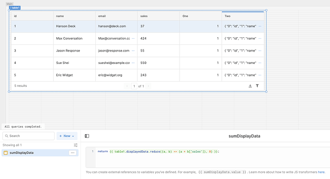Select the Hanson Deck name cell
Screen dimensions: 330x179
74,26
